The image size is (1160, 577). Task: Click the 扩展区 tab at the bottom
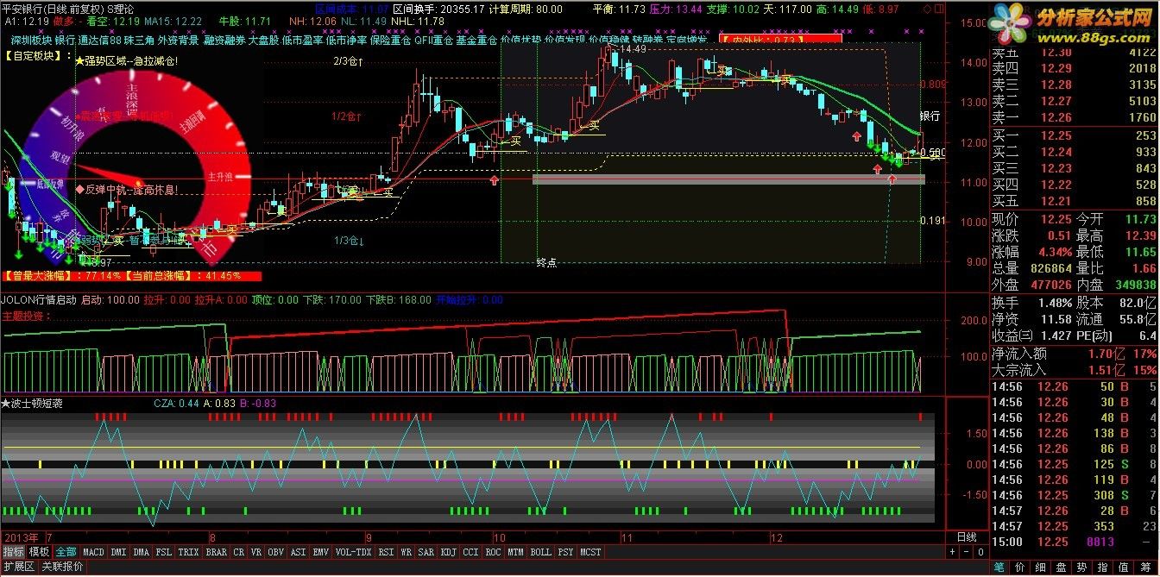pos(19,567)
